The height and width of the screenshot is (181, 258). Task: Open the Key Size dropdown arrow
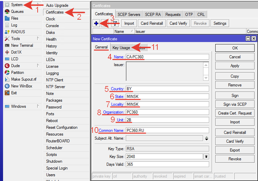click(206, 157)
